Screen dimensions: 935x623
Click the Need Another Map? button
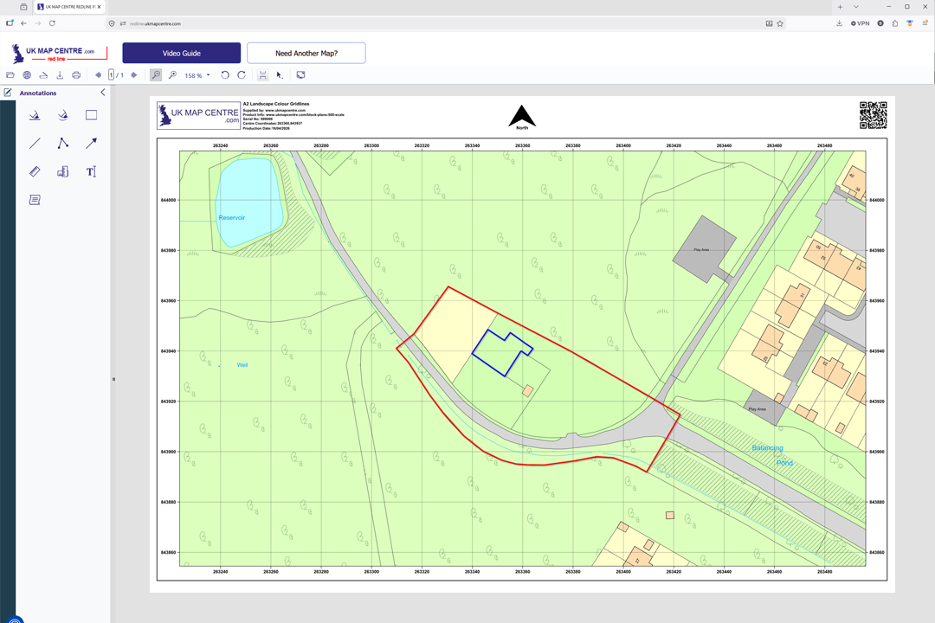click(x=306, y=53)
